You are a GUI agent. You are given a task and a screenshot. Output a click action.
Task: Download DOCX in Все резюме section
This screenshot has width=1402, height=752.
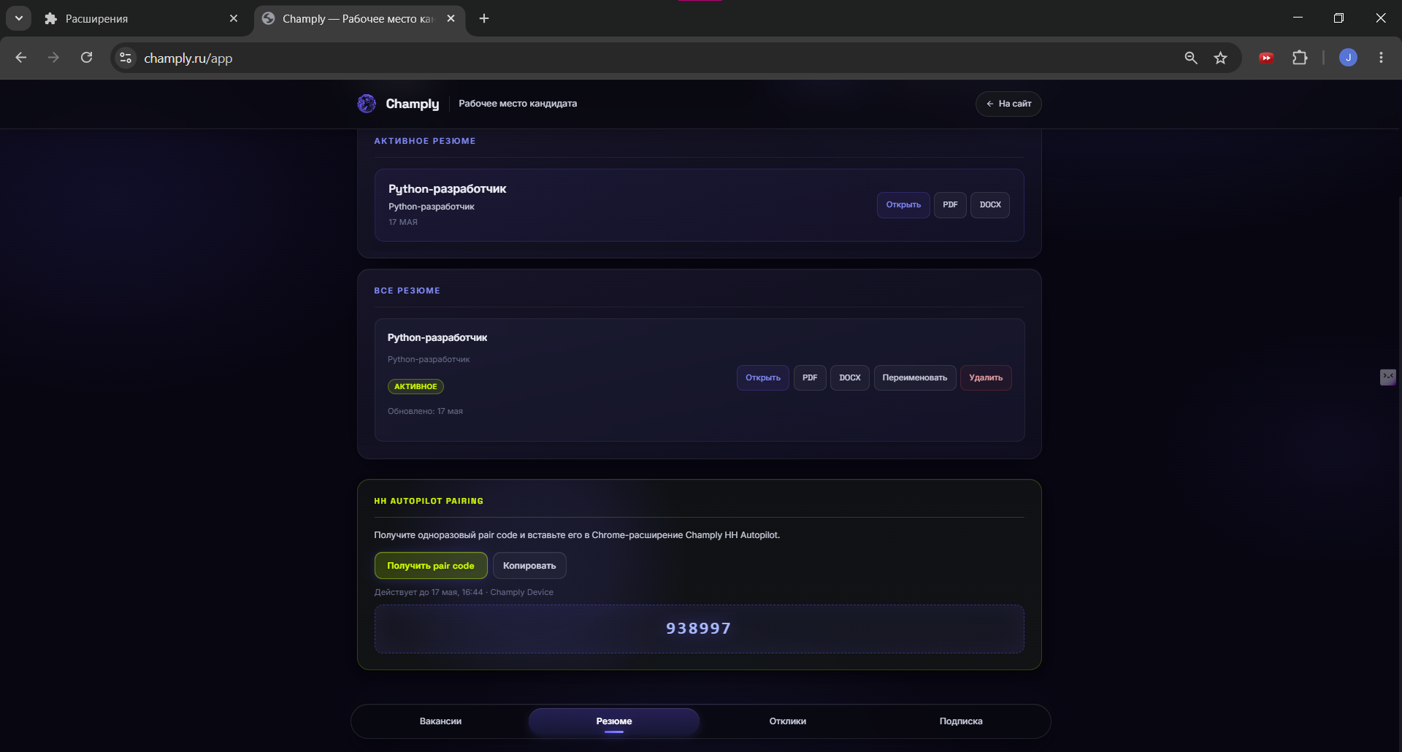850,377
